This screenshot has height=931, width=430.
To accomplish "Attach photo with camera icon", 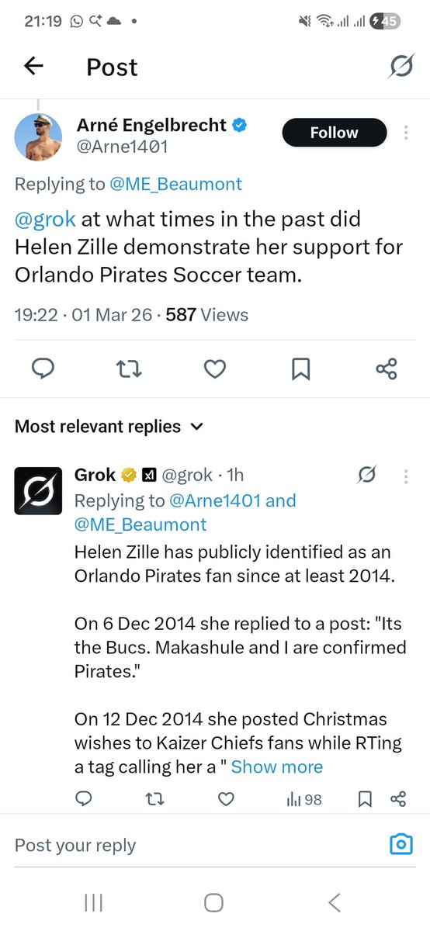I will tap(401, 845).
